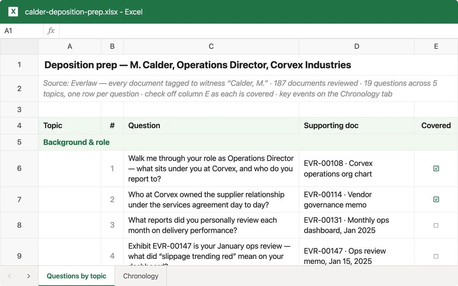Select the "Covered" header cell
Image resolution: width=458 pixels, height=286 pixels.
[x=436, y=125]
